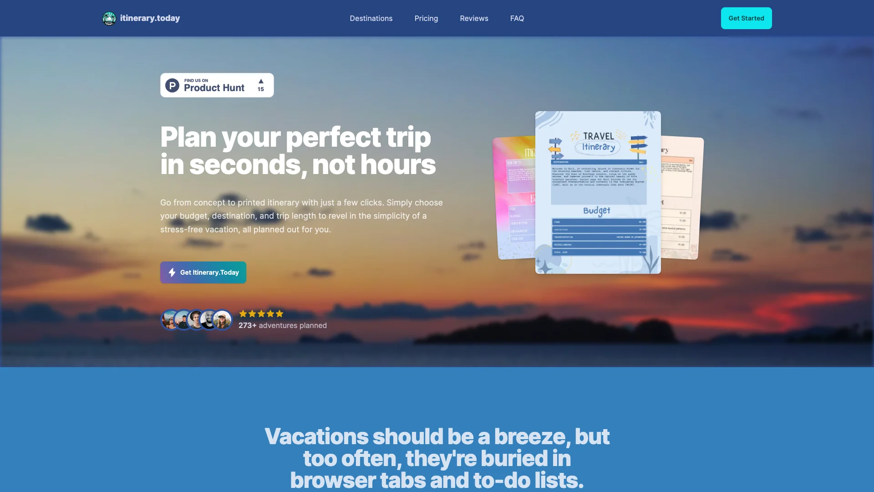This screenshot has height=492, width=874.
Task: Click the first user avatar in social proof
Action: (170, 319)
